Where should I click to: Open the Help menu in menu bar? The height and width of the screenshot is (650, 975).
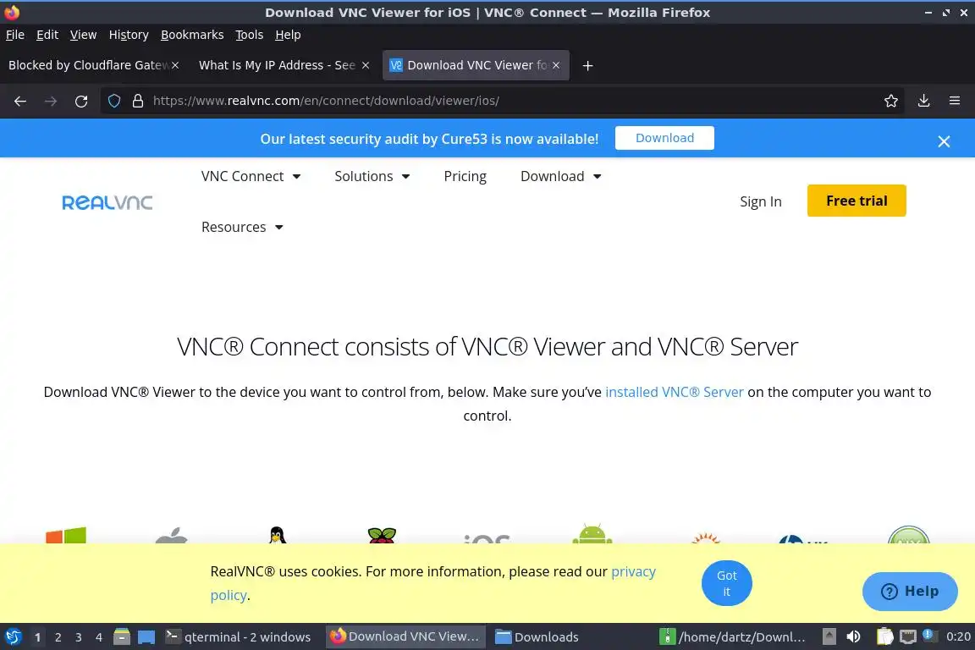[288, 35]
